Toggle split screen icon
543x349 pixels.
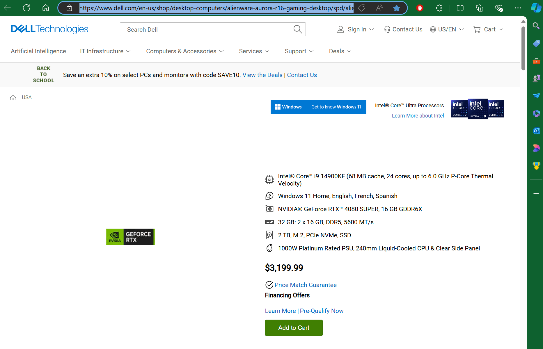pyautogui.click(x=460, y=8)
